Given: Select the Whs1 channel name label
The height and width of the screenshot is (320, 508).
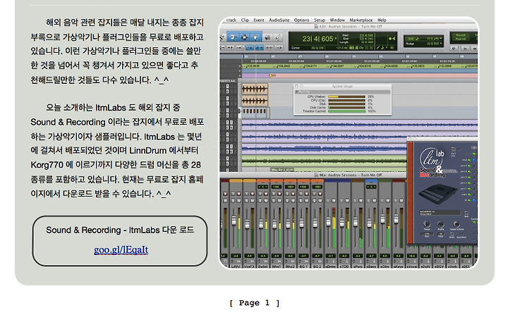Looking at the screenshot, I should click(x=277, y=266).
